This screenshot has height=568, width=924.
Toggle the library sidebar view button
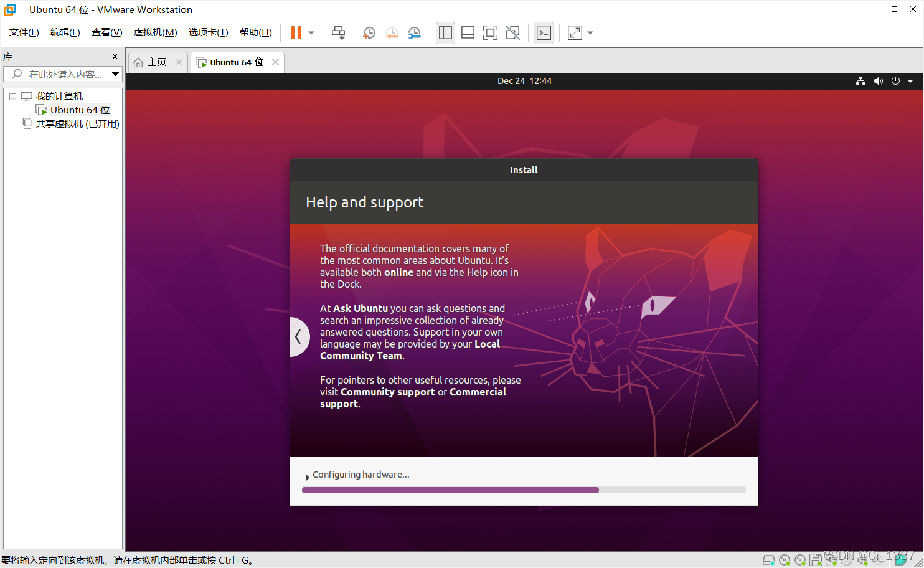point(445,33)
